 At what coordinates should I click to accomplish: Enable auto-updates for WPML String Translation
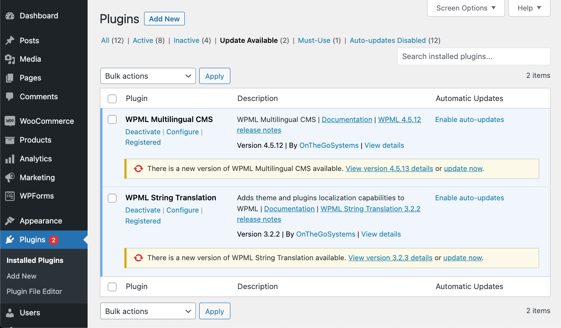pyautogui.click(x=469, y=198)
